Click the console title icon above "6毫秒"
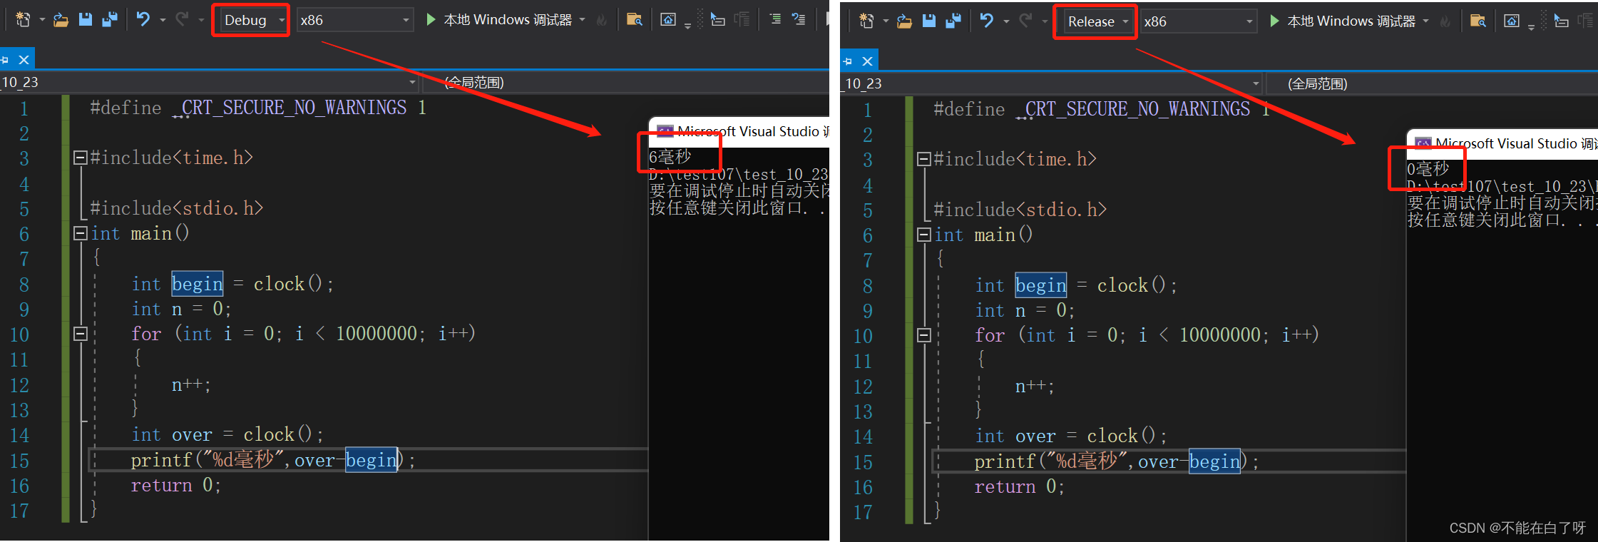Image resolution: width=1598 pixels, height=542 pixels. click(x=665, y=131)
